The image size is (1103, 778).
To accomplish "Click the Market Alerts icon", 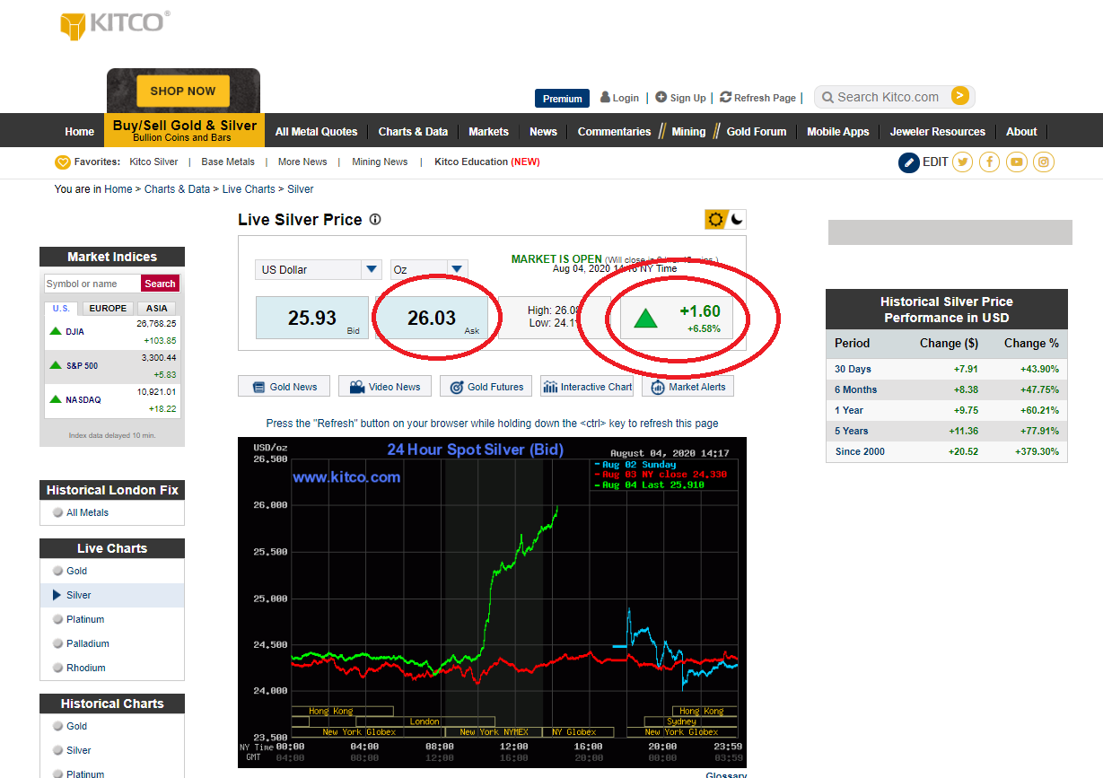I will 658,387.
